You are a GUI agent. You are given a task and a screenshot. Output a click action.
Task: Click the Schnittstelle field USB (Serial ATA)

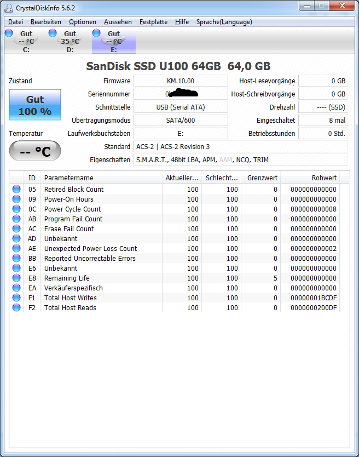tap(181, 107)
